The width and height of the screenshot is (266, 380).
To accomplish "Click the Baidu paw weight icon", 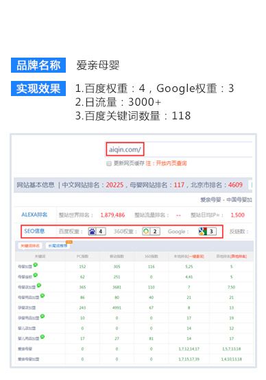I will (x=93, y=231).
